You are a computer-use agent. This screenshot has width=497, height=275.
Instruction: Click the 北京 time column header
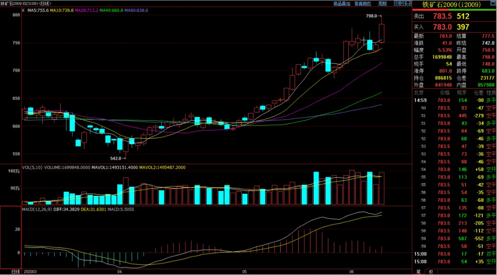pos(418,93)
